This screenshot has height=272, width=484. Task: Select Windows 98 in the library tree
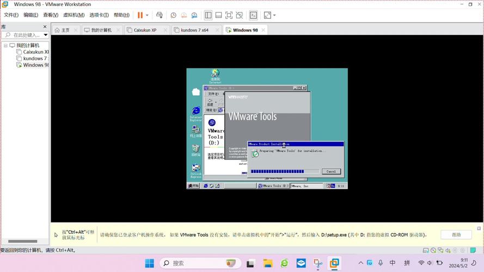pos(33,65)
